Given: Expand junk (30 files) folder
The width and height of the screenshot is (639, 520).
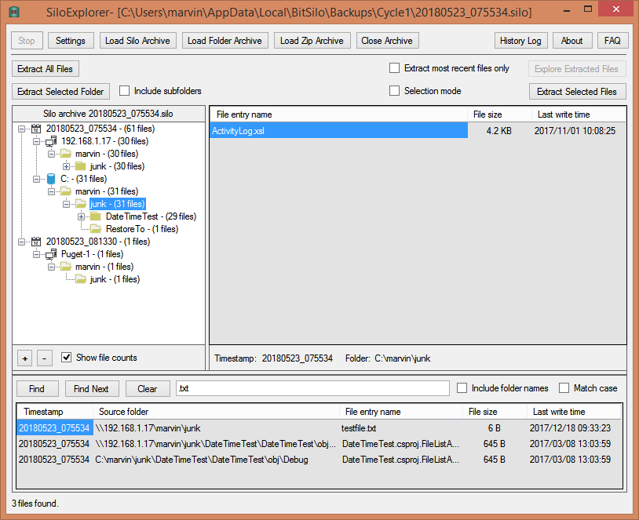Looking at the screenshot, I should tap(66, 166).
